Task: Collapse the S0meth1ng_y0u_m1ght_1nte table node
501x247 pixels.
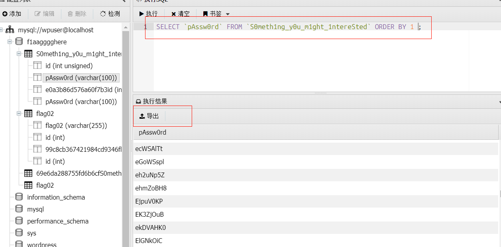Action: tap(19, 54)
